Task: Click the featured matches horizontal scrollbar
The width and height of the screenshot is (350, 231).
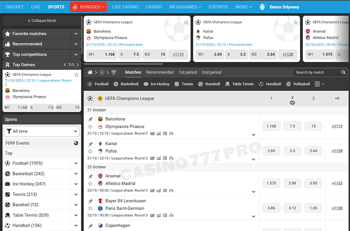Action: [x=123, y=64]
